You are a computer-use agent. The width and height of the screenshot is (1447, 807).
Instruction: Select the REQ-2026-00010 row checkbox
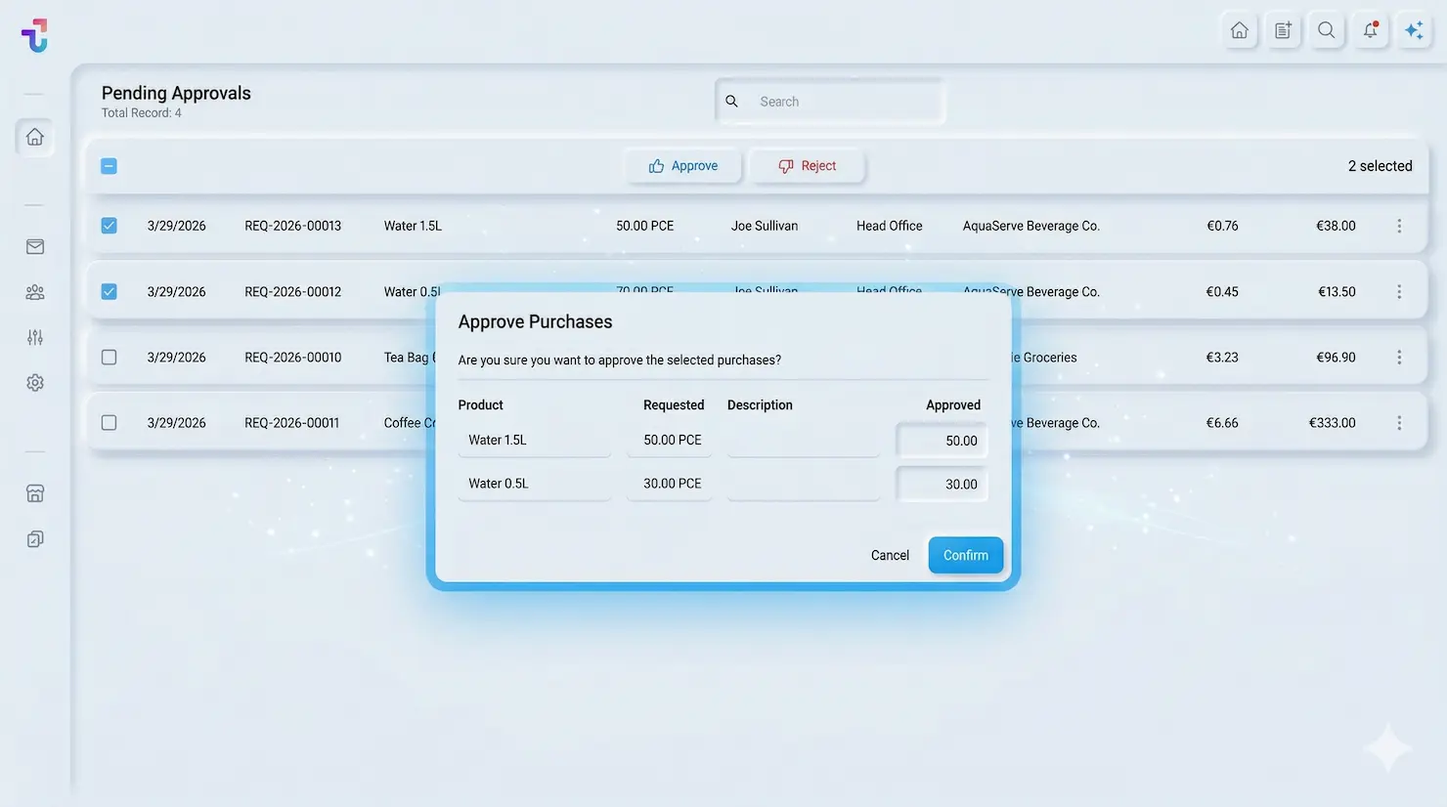coord(110,358)
